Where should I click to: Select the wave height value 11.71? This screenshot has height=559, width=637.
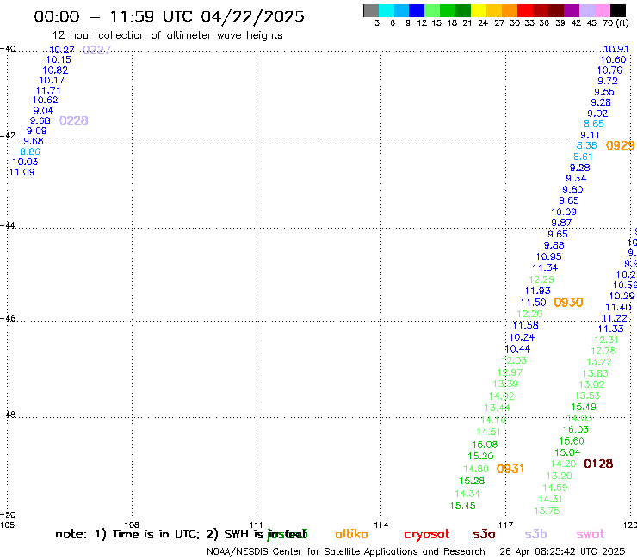point(48,90)
